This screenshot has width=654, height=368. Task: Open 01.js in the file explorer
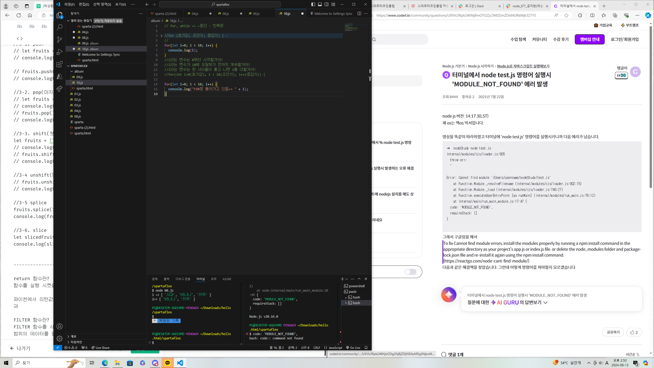77,94
